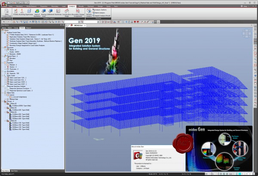This screenshot has width=258, height=176.
Task: Collapse the Analysis Control Data tree node
Action: (3, 33)
